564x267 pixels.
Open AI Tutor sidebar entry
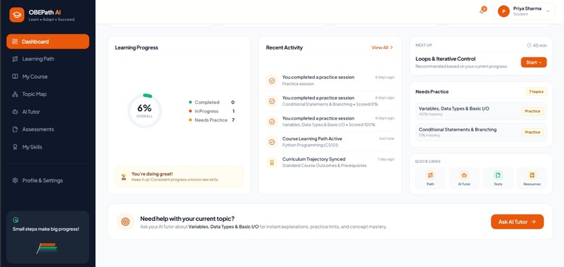coord(48,112)
